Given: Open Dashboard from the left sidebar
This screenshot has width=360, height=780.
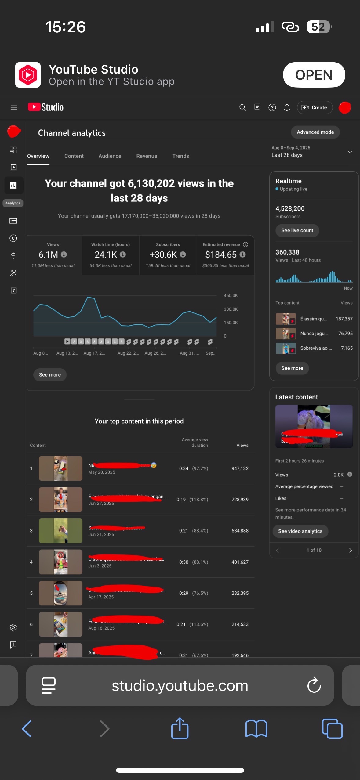Looking at the screenshot, I should pyautogui.click(x=13, y=150).
